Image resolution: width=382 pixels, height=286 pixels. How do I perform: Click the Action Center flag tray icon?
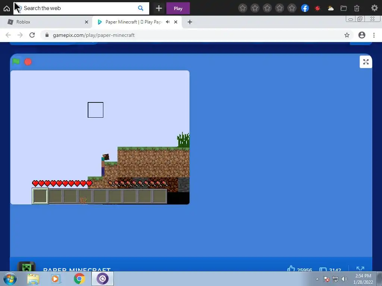pos(326,279)
